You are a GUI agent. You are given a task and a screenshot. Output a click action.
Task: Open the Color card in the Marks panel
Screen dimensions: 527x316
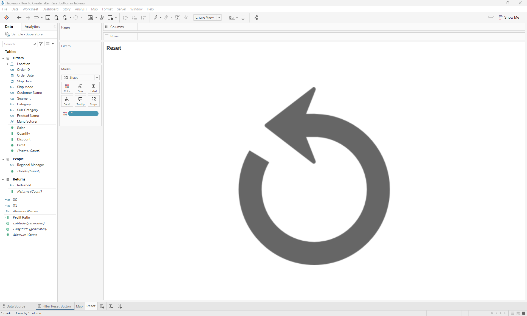[x=67, y=88]
